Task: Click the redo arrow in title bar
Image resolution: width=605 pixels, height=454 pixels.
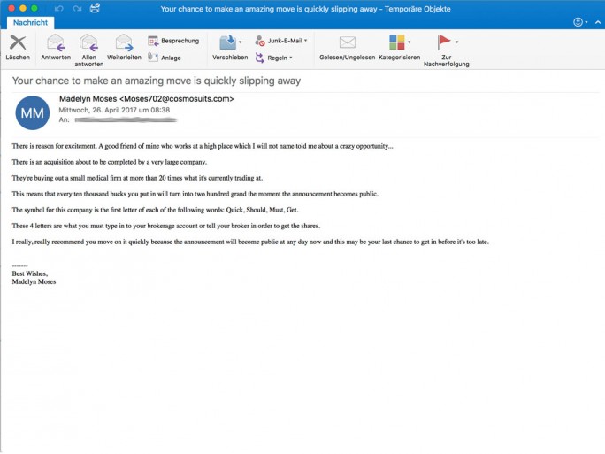Action: pyautogui.click(x=77, y=8)
